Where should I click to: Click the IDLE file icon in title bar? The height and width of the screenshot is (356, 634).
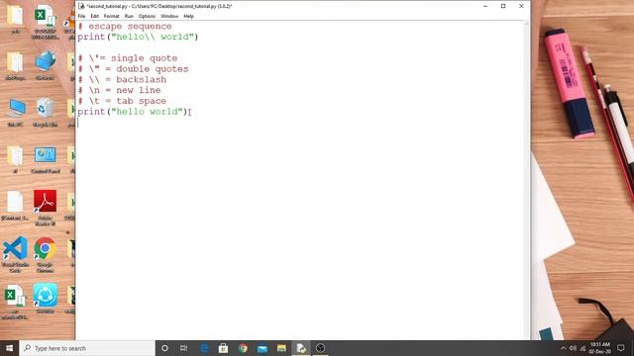click(81, 6)
